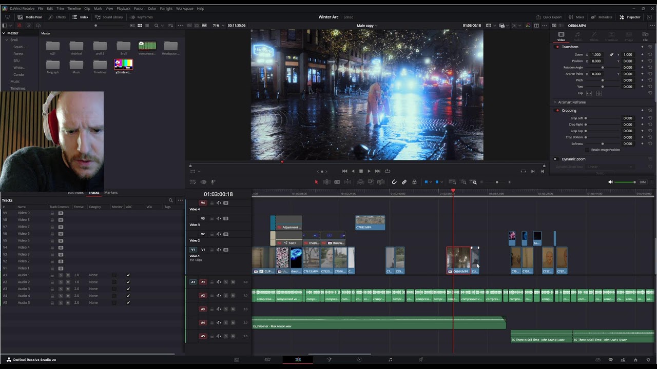Screen dimensions: 657x369
Task: Lock the V3 track in timeline
Action: pos(212,218)
